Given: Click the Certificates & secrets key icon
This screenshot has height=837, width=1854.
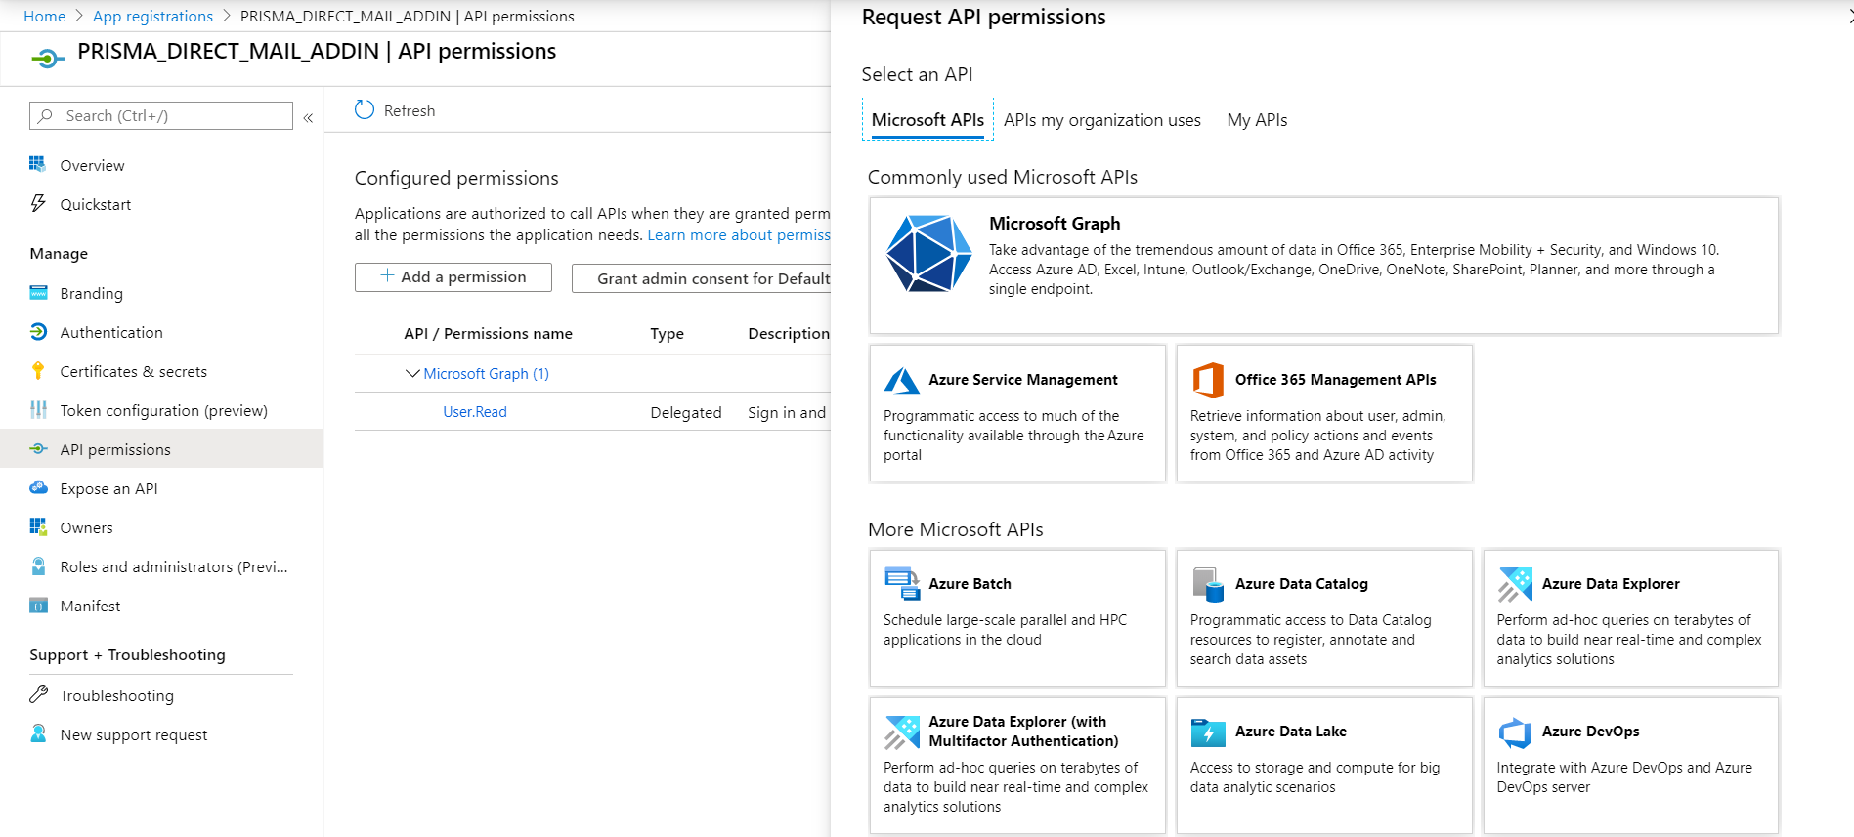Looking at the screenshot, I should pos(38,371).
